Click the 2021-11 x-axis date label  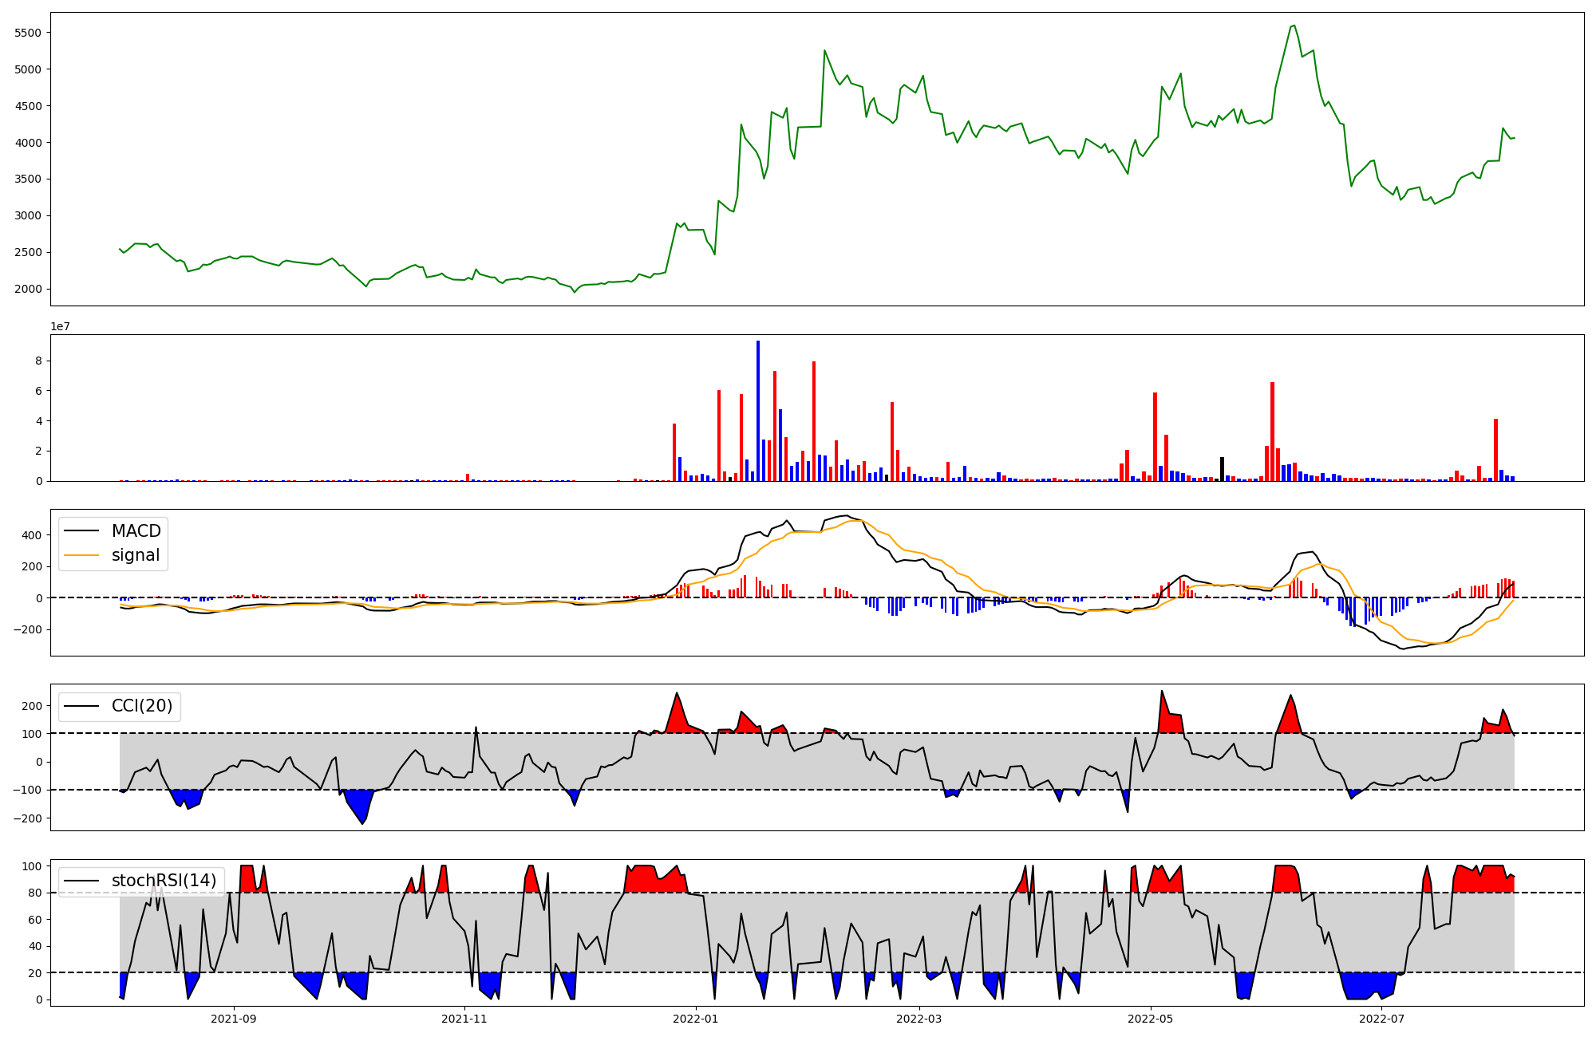(464, 1019)
